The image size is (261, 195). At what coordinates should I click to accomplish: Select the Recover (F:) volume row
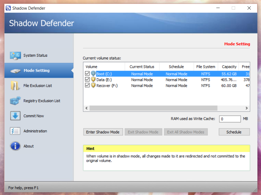(167, 86)
